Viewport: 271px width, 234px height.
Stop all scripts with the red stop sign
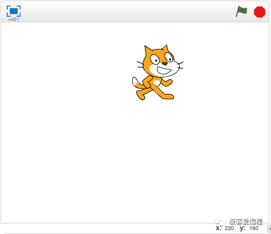point(259,12)
